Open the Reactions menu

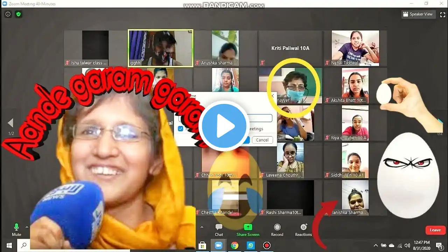[x=303, y=230]
